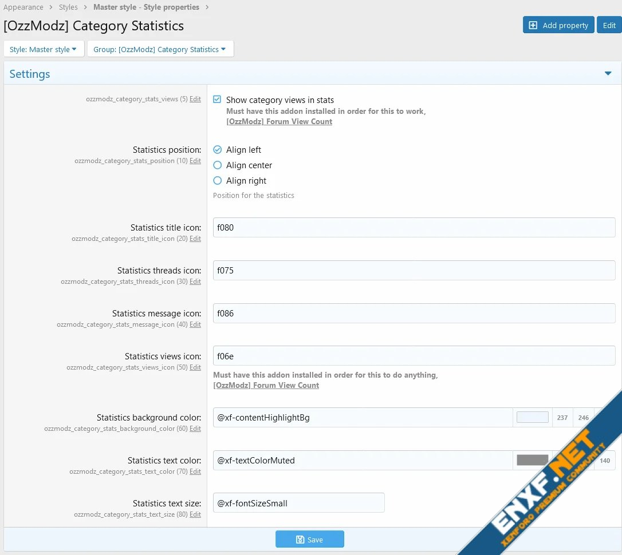This screenshot has height=555, width=622.
Task: Select the Align center radio option
Action: [217, 165]
